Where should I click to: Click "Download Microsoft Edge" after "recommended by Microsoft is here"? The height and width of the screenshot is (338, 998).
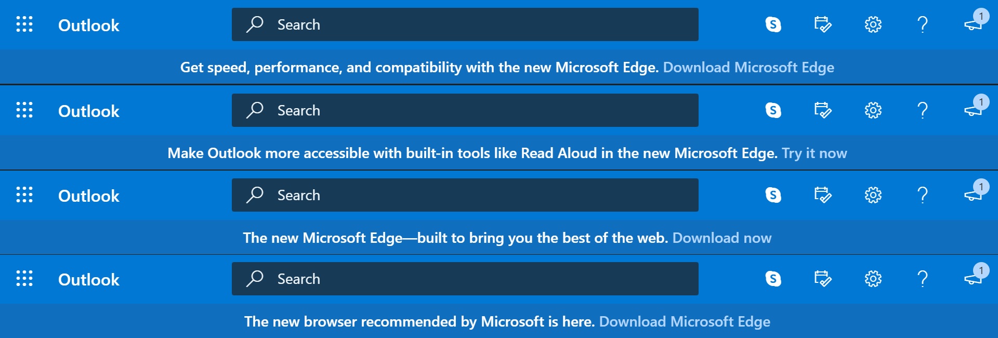[685, 321]
